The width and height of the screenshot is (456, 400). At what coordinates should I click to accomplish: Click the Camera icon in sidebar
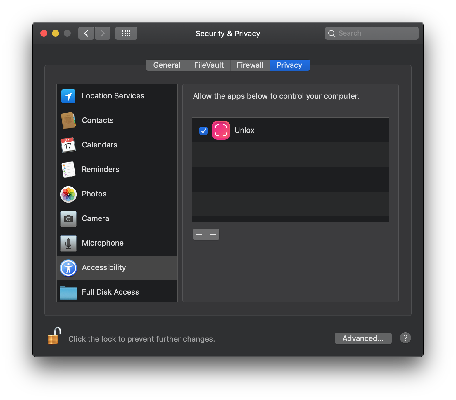tap(68, 219)
